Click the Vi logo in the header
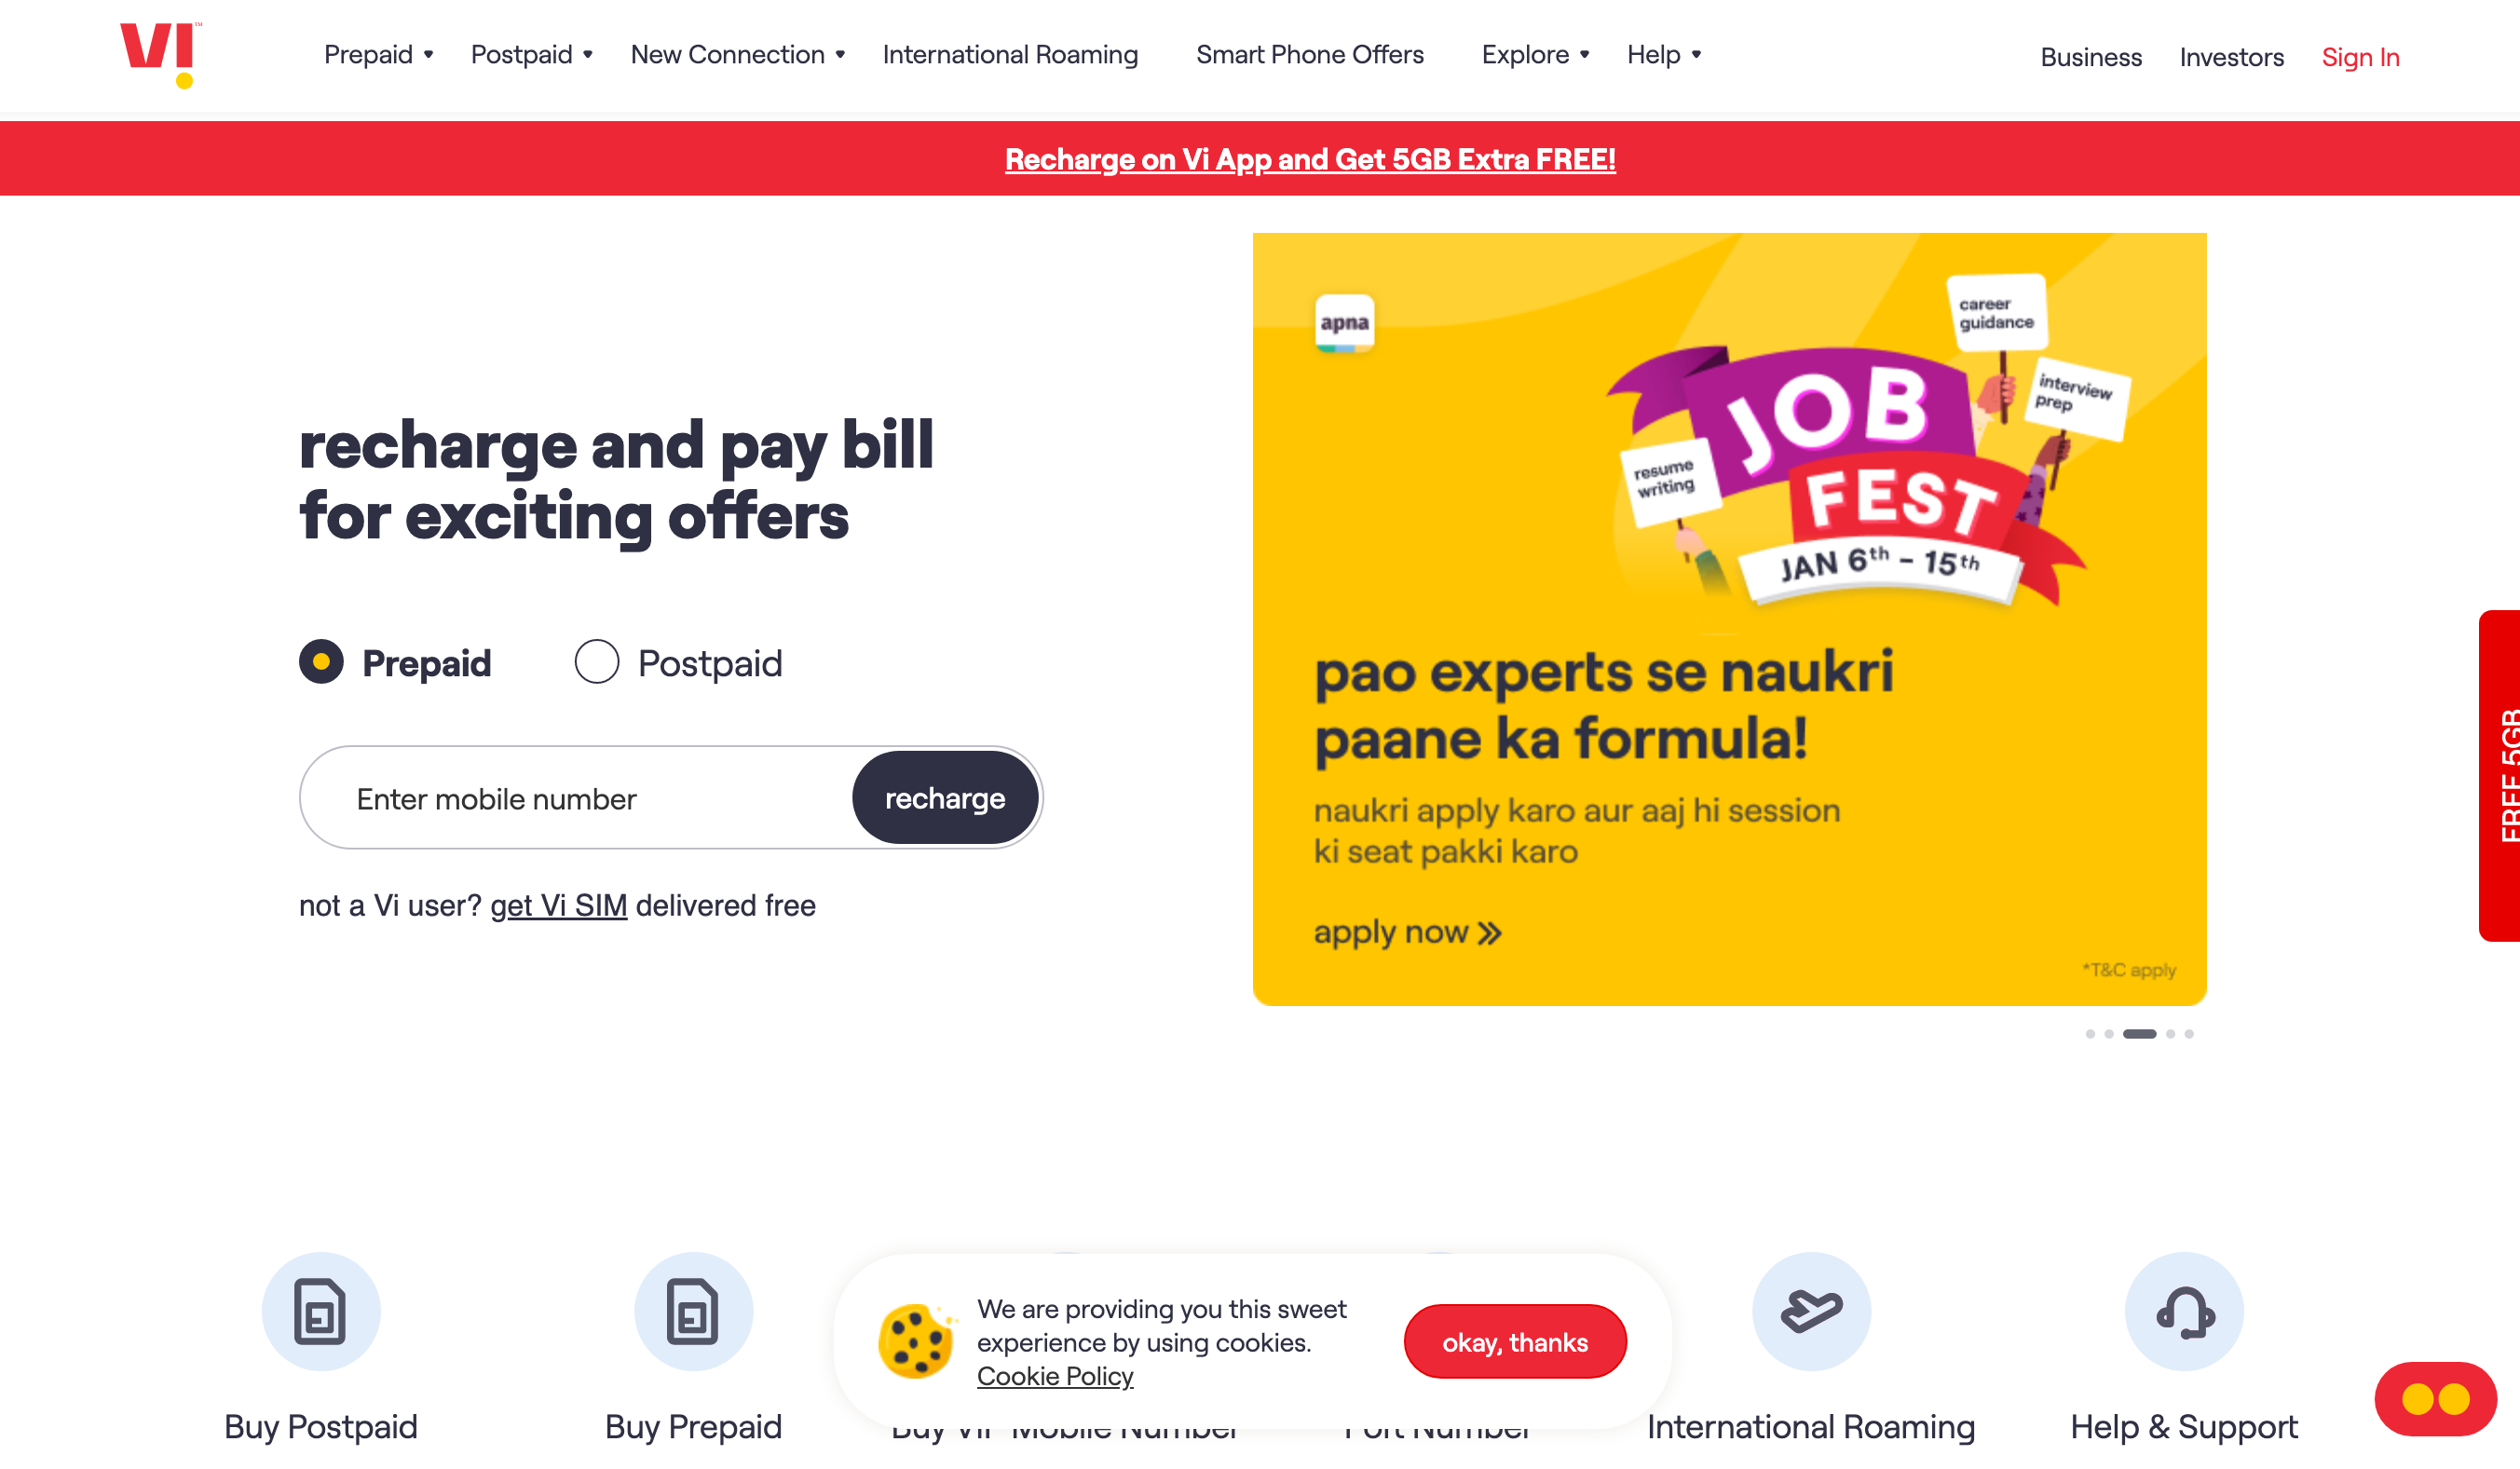2520x1469 pixels. 157,57
